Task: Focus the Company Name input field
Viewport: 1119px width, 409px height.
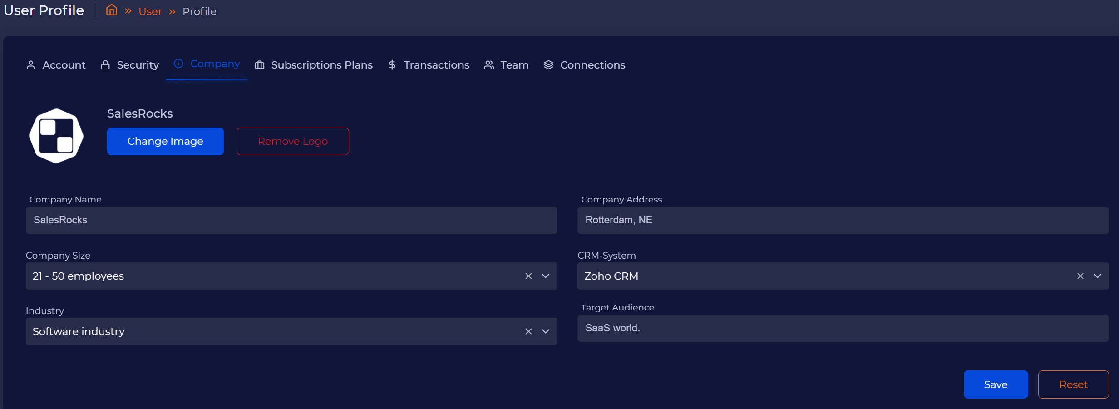Action: [291, 220]
